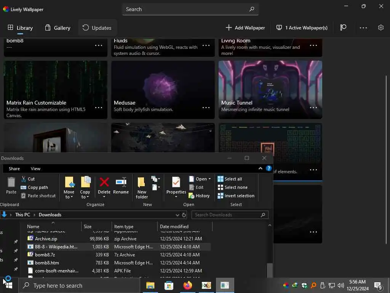390x293 pixels.
Task: Focus the Lively Wallpaper search box
Action: pos(190,9)
